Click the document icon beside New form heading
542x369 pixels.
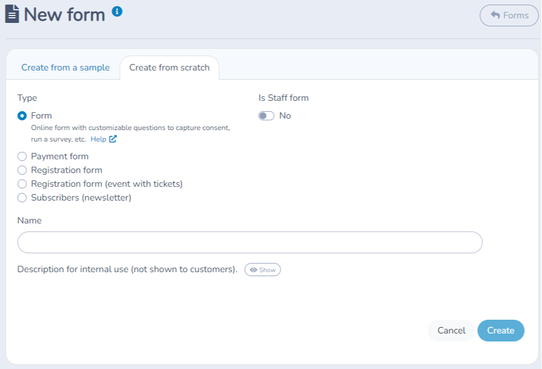coord(13,14)
